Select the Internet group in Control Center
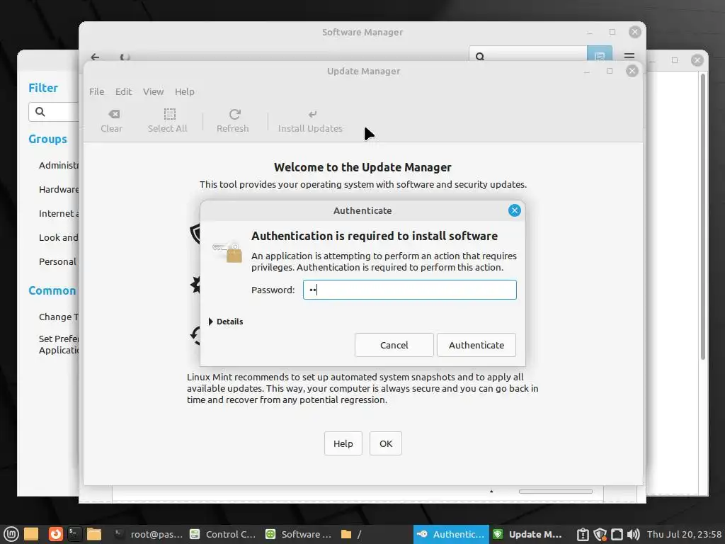The width and height of the screenshot is (725, 544). pyautogui.click(x=59, y=213)
